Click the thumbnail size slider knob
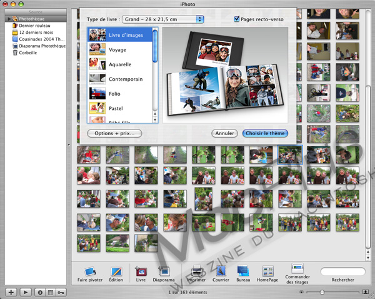 click(322, 292)
